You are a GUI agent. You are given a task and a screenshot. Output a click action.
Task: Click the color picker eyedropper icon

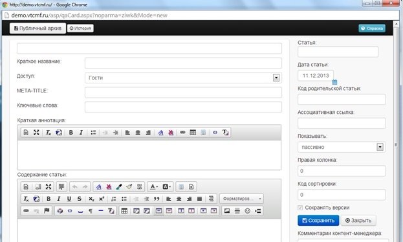(119, 187)
